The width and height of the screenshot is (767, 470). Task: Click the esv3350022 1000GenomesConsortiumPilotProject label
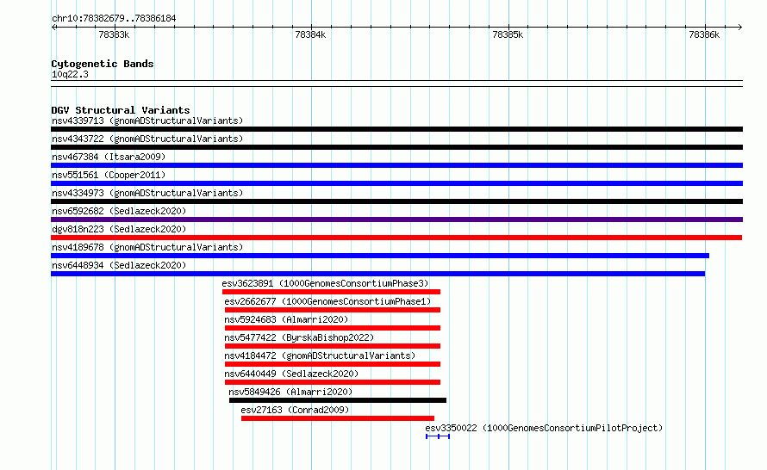point(544,428)
